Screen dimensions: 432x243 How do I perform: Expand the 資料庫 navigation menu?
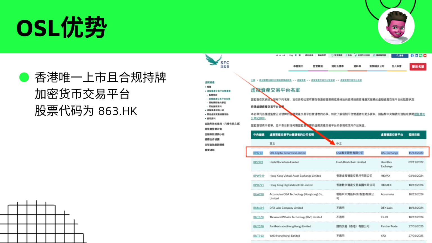click(x=358, y=66)
